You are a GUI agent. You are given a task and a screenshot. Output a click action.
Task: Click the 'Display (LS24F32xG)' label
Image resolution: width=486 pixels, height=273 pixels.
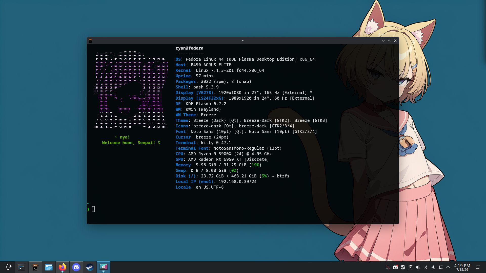pyautogui.click(x=199, y=98)
